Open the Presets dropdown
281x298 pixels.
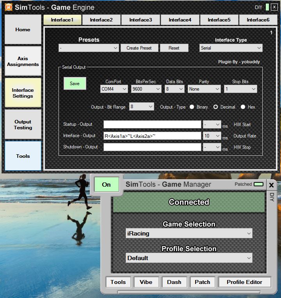pos(89,48)
